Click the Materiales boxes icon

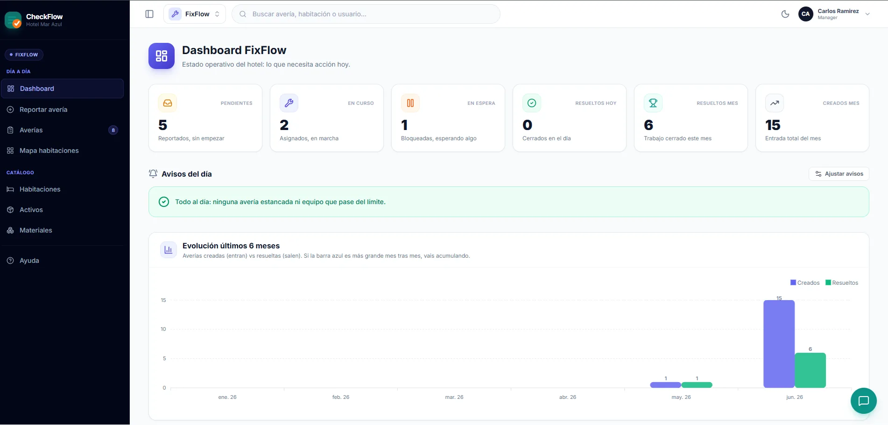[x=10, y=230]
